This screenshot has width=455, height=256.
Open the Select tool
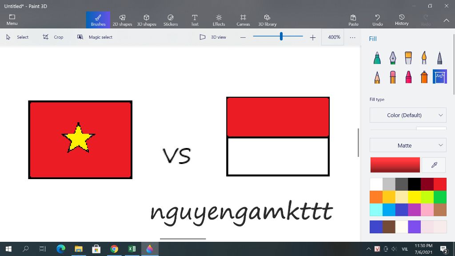coord(17,37)
